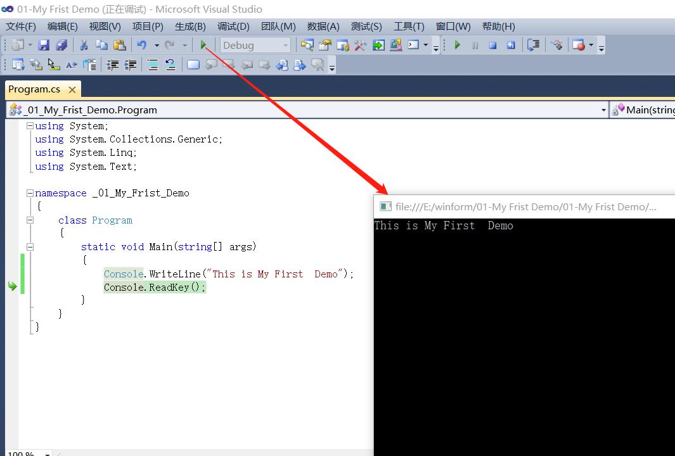675x456 pixels.
Task: Click inside the black console output window
Action: 524,336
